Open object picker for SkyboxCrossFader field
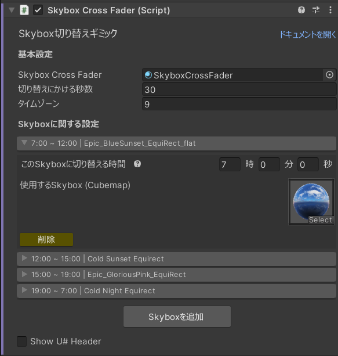The height and width of the screenshot is (356, 338). 329,75
